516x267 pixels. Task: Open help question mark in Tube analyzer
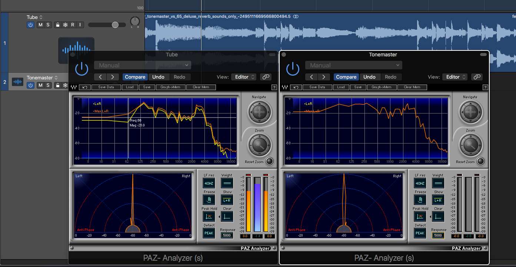[274, 88]
